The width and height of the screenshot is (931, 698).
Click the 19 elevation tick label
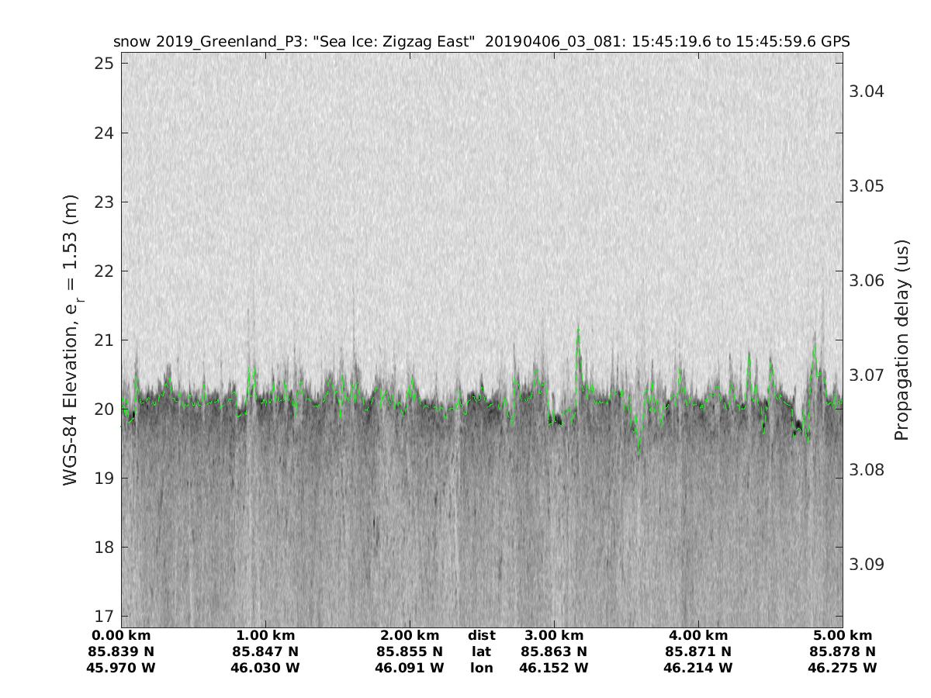coord(103,479)
